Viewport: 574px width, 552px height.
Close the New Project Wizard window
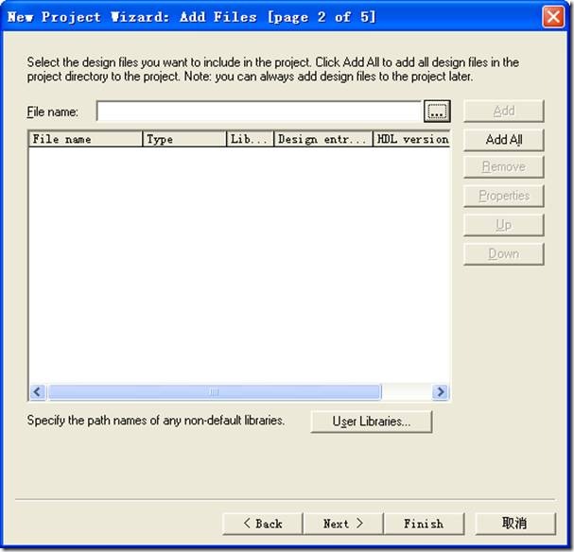[x=553, y=17]
